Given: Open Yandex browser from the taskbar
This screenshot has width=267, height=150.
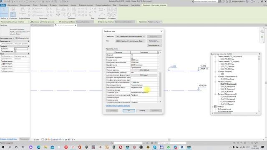Looking at the screenshot, I should 73,147.
